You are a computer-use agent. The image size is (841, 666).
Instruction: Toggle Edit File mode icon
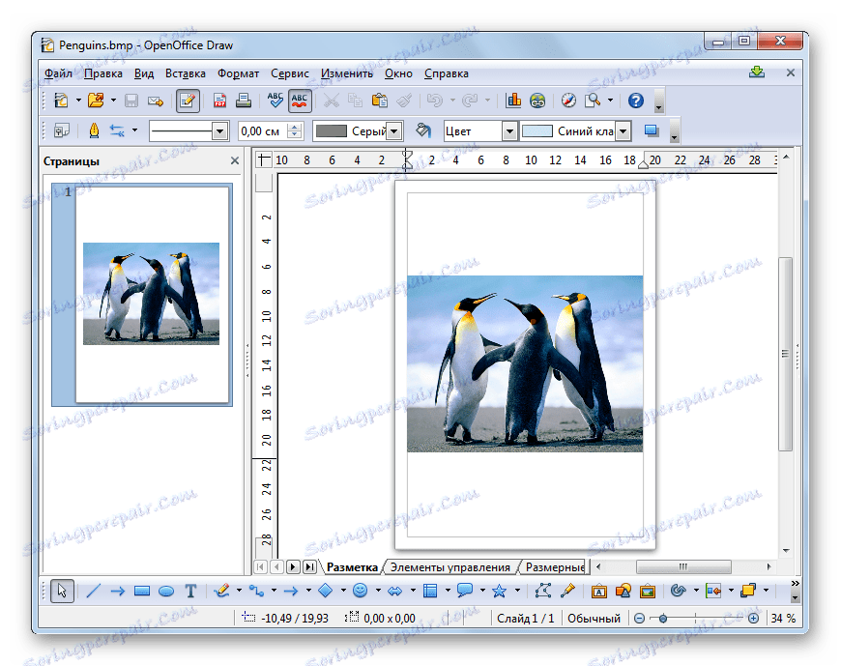click(x=188, y=101)
